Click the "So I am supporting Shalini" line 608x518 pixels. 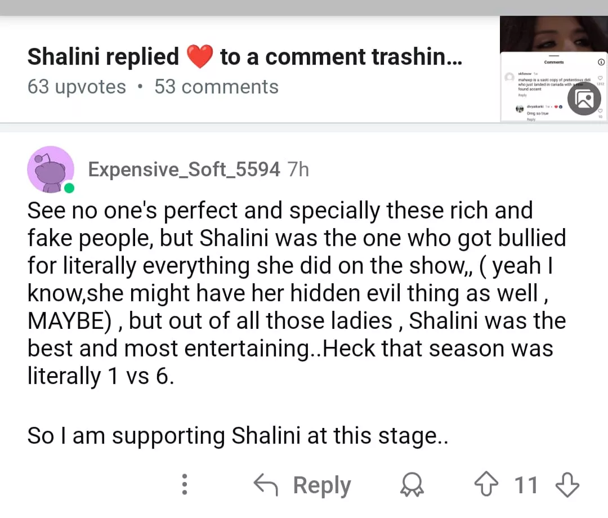click(x=238, y=436)
